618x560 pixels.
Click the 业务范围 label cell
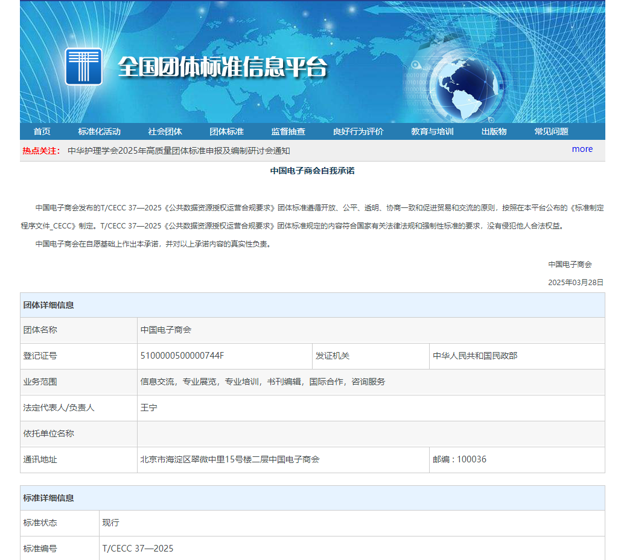click(78, 382)
